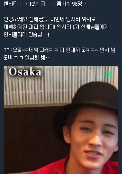Click the line beginning 데뷔하게된 과과 입니다!
The height and width of the screenshot is (174, 122).
tap(56, 27)
